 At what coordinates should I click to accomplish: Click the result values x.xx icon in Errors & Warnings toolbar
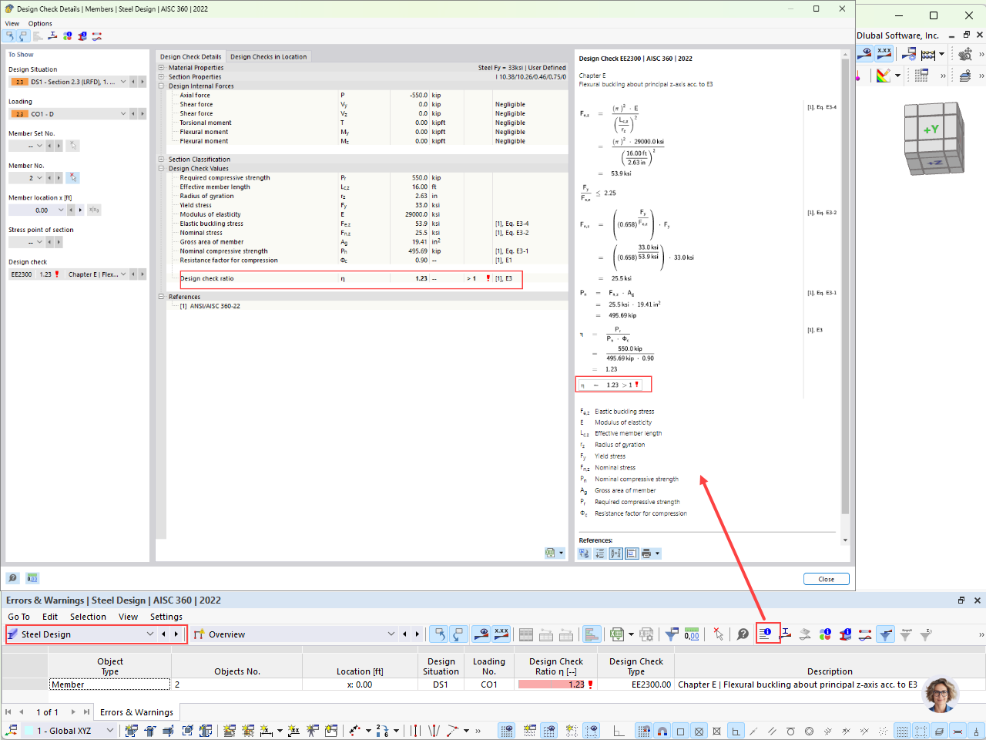click(501, 634)
